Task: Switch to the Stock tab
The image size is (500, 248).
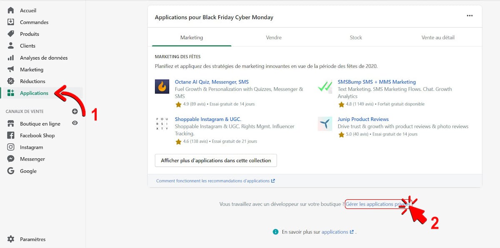Action: click(x=356, y=38)
